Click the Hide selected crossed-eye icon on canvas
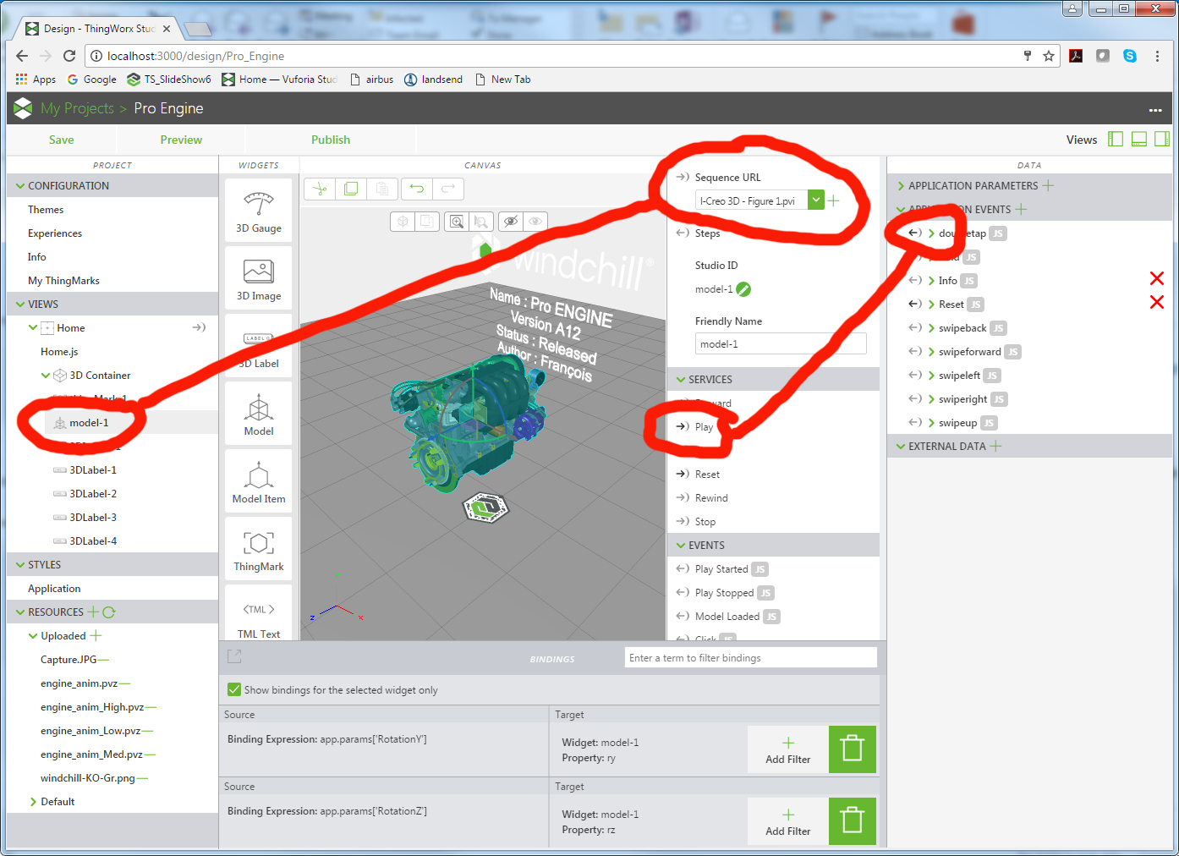This screenshot has width=1179, height=856. pyautogui.click(x=511, y=222)
